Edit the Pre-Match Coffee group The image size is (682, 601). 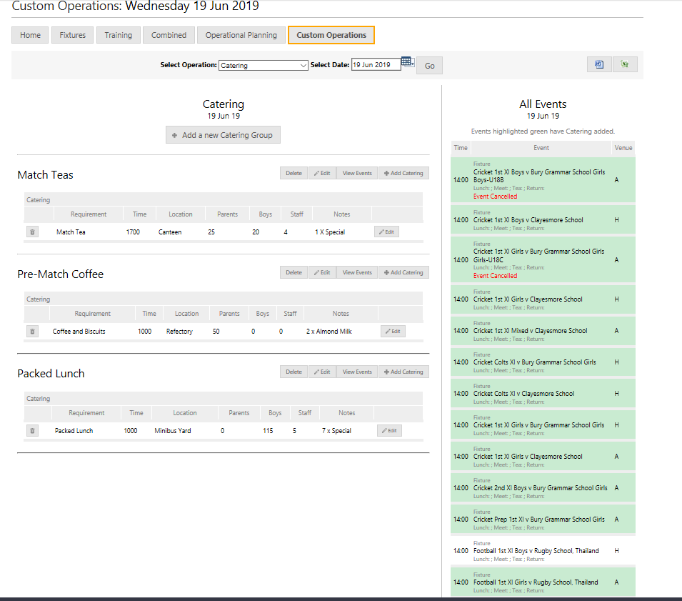click(x=322, y=272)
